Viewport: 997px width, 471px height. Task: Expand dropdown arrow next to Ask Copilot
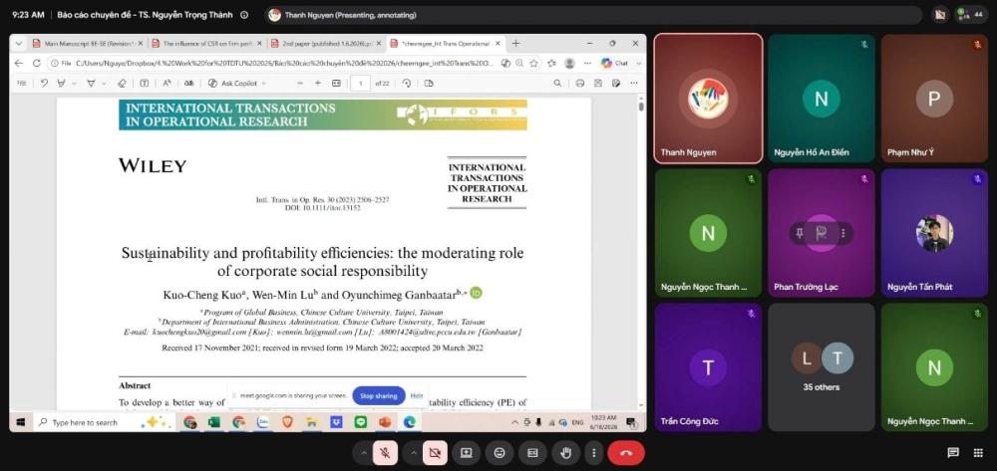coord(264,84)
